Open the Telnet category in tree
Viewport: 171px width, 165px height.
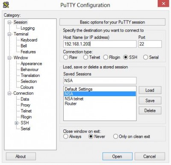tap(26, 111)
